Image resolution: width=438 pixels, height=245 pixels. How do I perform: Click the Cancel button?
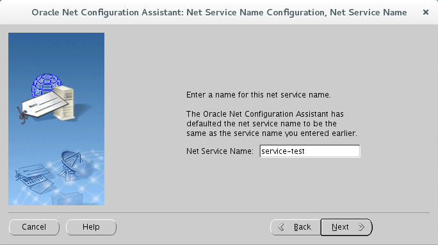point(34,227)
